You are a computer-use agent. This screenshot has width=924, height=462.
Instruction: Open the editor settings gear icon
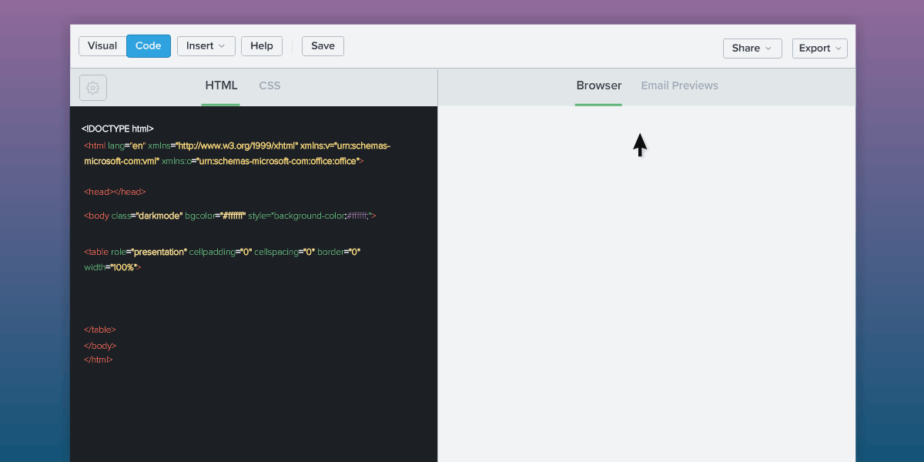pyautogui.click(x=93, y=88)
